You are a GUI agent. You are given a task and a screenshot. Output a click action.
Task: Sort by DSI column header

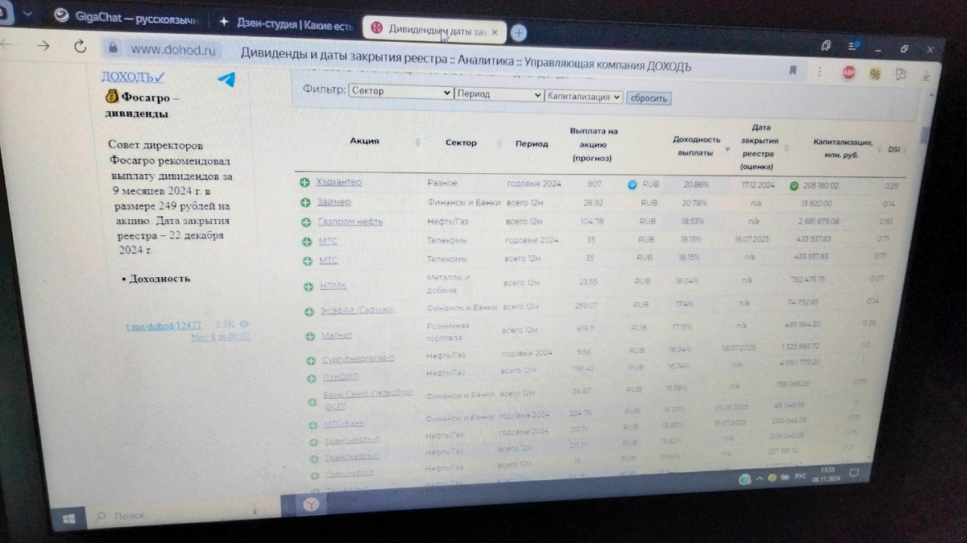tap(894, 149)
